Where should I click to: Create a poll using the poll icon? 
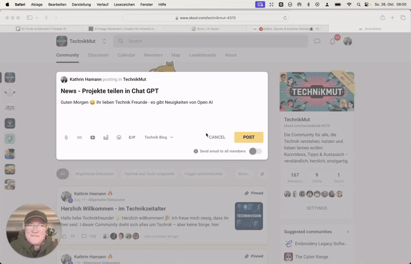click(x=106, y=137)
